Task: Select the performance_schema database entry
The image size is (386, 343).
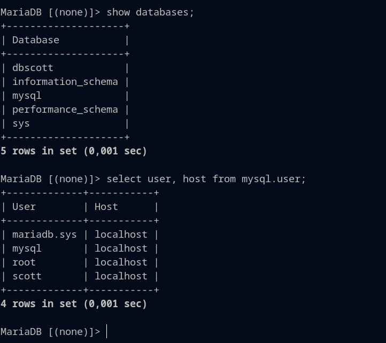Action: pyautogui.click(x=65, y=110)
